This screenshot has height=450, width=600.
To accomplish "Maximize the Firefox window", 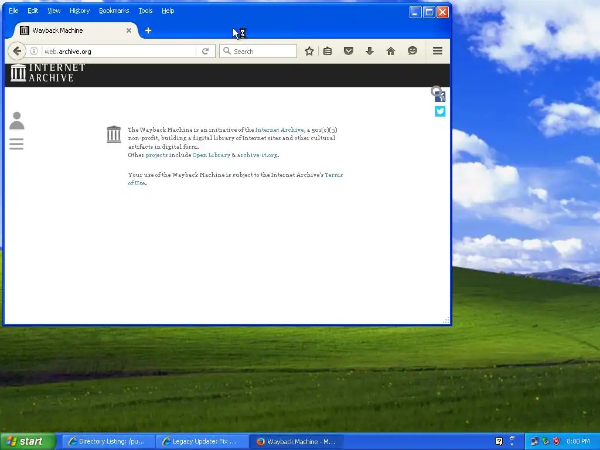I will tap(429, 12).
